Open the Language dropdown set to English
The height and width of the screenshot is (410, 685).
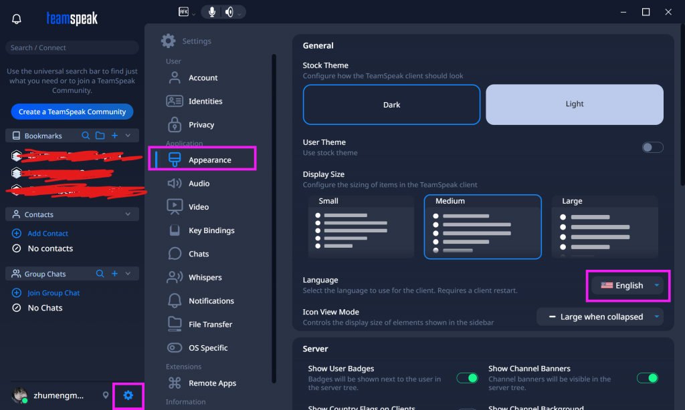coord(629,285)
